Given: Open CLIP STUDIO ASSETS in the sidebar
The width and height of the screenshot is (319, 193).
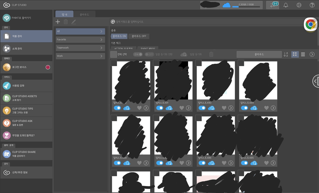Looking at the screenshot, I should click(x=26, y=98).
